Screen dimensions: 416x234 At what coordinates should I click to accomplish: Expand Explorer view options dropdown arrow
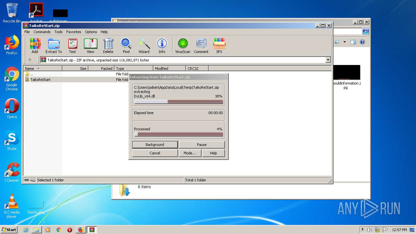coord(344,42)
